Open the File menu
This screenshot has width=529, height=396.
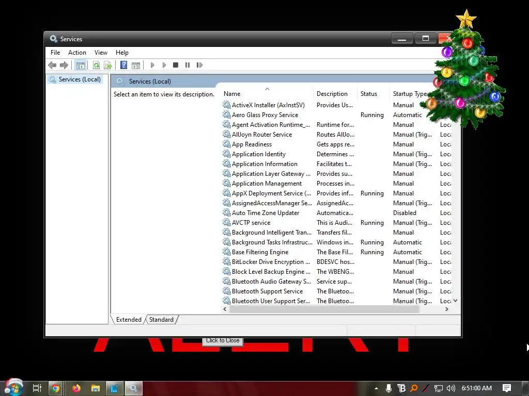55,53
